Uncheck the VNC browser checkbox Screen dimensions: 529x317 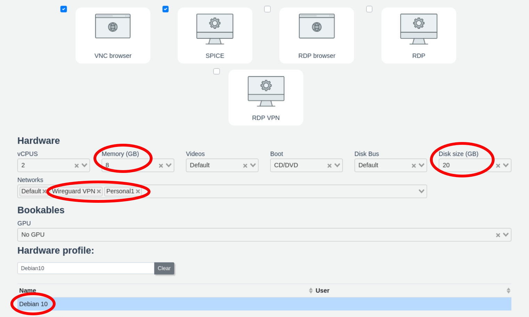click(x=64, y=9)
